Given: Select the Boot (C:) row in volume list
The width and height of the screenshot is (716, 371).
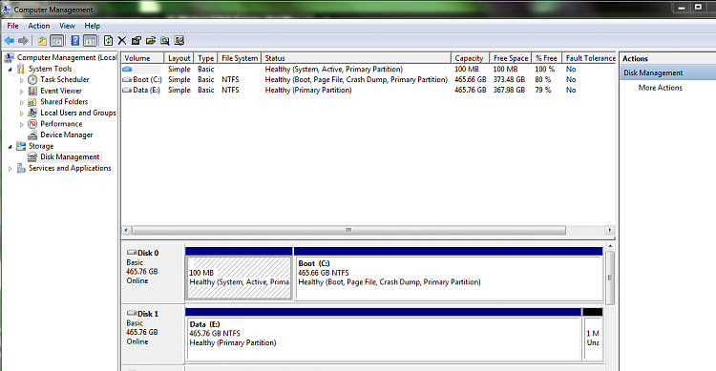Looking at the screenshot, I should click(x=369, y=80).
